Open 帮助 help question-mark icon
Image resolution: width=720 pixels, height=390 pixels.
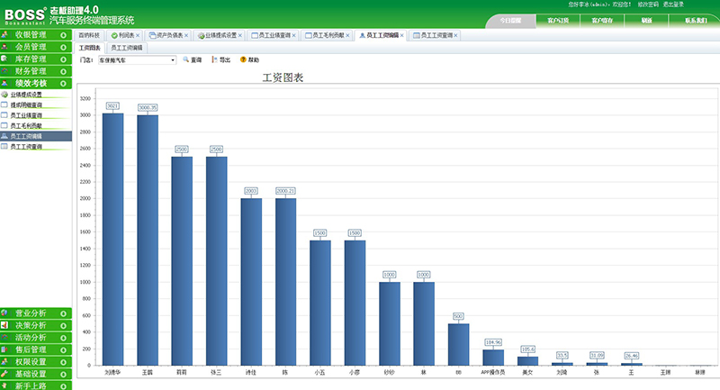click(x=243, y=59)
